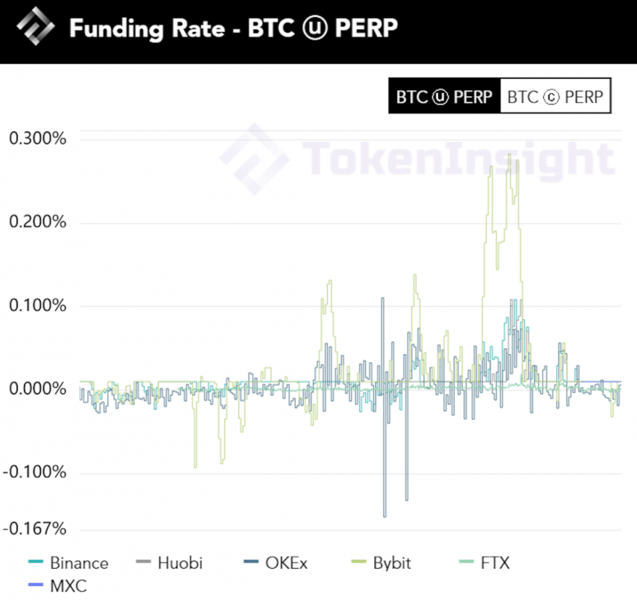Click the 0.000% y-axis label
Screen dimensions: 637x600
[x=38, y=389]
